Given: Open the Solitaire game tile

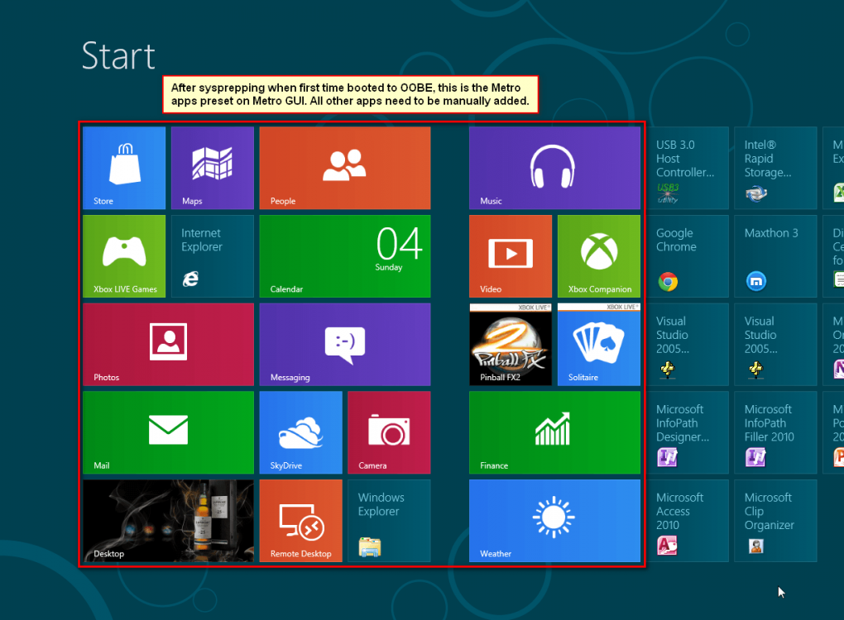Looking at the screenshot, I should (x=598, y=344).
